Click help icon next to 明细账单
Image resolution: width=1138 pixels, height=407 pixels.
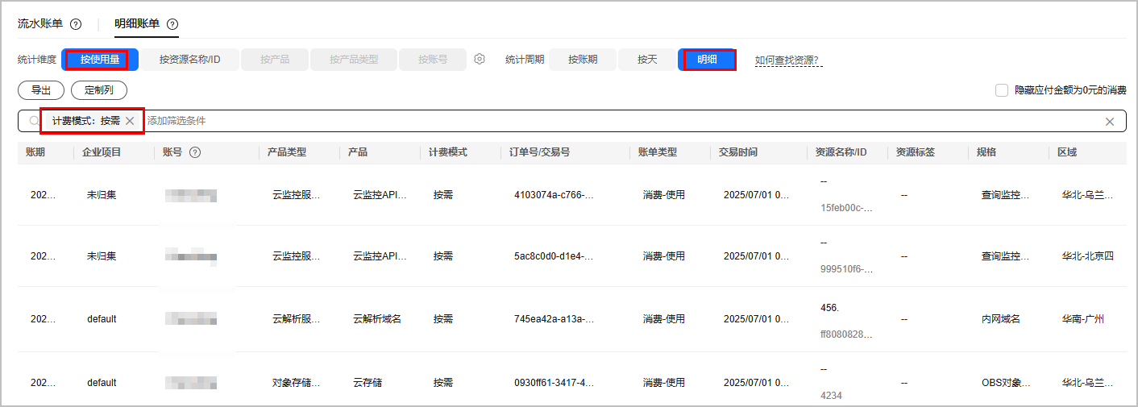172,24
